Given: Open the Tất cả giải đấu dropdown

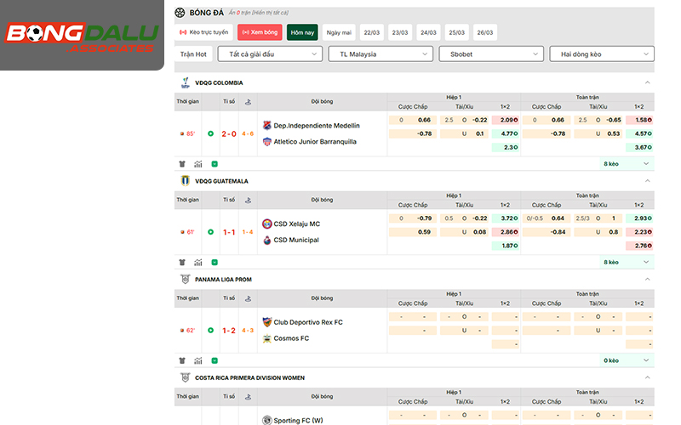Looking at the screenshot, I should click(269, 54).
